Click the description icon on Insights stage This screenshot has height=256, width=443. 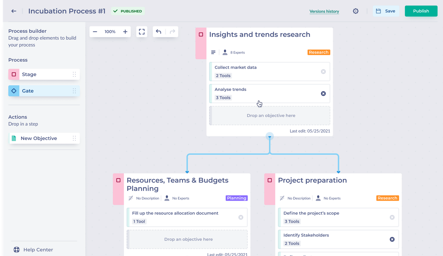(x=213, y=52)
